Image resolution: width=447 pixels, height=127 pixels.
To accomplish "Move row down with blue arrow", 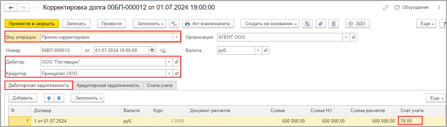I will coord(59,98).
